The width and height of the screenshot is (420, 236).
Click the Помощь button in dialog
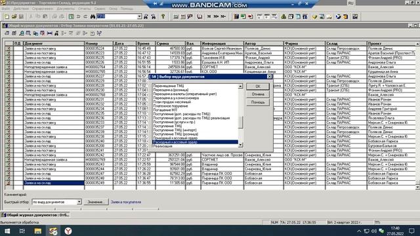click(258, 102)
